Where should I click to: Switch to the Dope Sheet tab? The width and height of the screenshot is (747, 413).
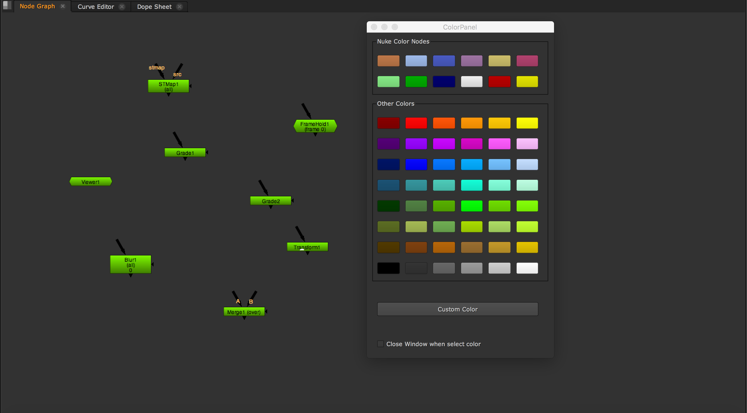(154, 7)
